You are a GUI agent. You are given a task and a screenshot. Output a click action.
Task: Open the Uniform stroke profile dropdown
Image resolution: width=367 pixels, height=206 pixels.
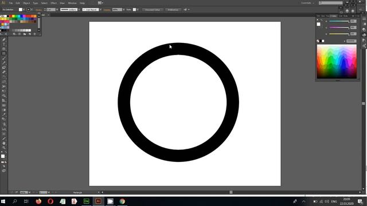point(79,10)
